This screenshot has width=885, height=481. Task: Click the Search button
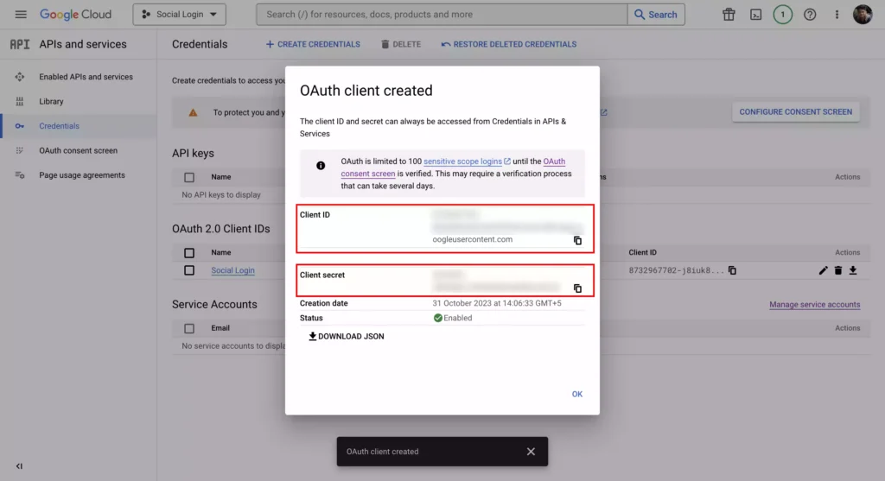(x=656, y=14)
